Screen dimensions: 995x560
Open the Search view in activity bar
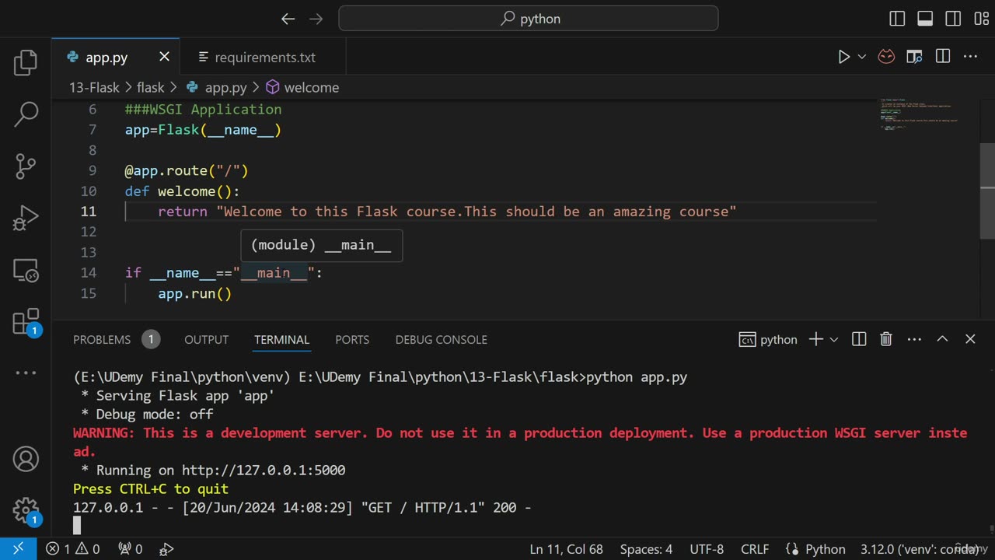tap(26, 114)
